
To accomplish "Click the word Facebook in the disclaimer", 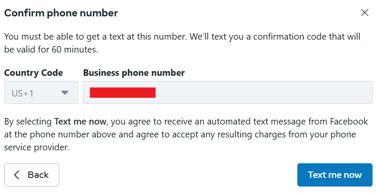I will click(351, 121).
